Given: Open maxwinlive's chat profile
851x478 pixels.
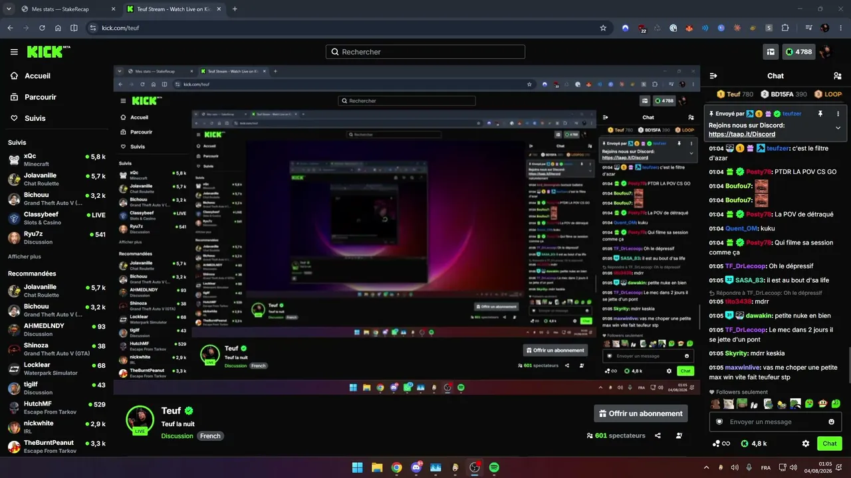Looking at the screenshot, I should [x=743, y=367].
